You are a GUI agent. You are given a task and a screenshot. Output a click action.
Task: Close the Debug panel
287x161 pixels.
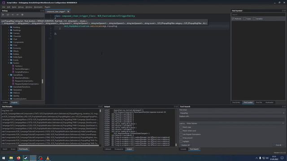pos(43,11)
